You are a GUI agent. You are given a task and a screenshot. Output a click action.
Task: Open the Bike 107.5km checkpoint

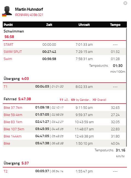point(14,129)
